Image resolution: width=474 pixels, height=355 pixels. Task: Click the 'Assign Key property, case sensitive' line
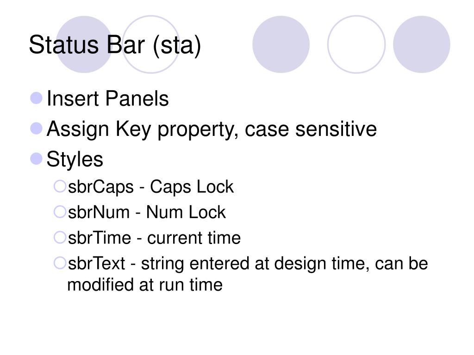click(212, 130)
